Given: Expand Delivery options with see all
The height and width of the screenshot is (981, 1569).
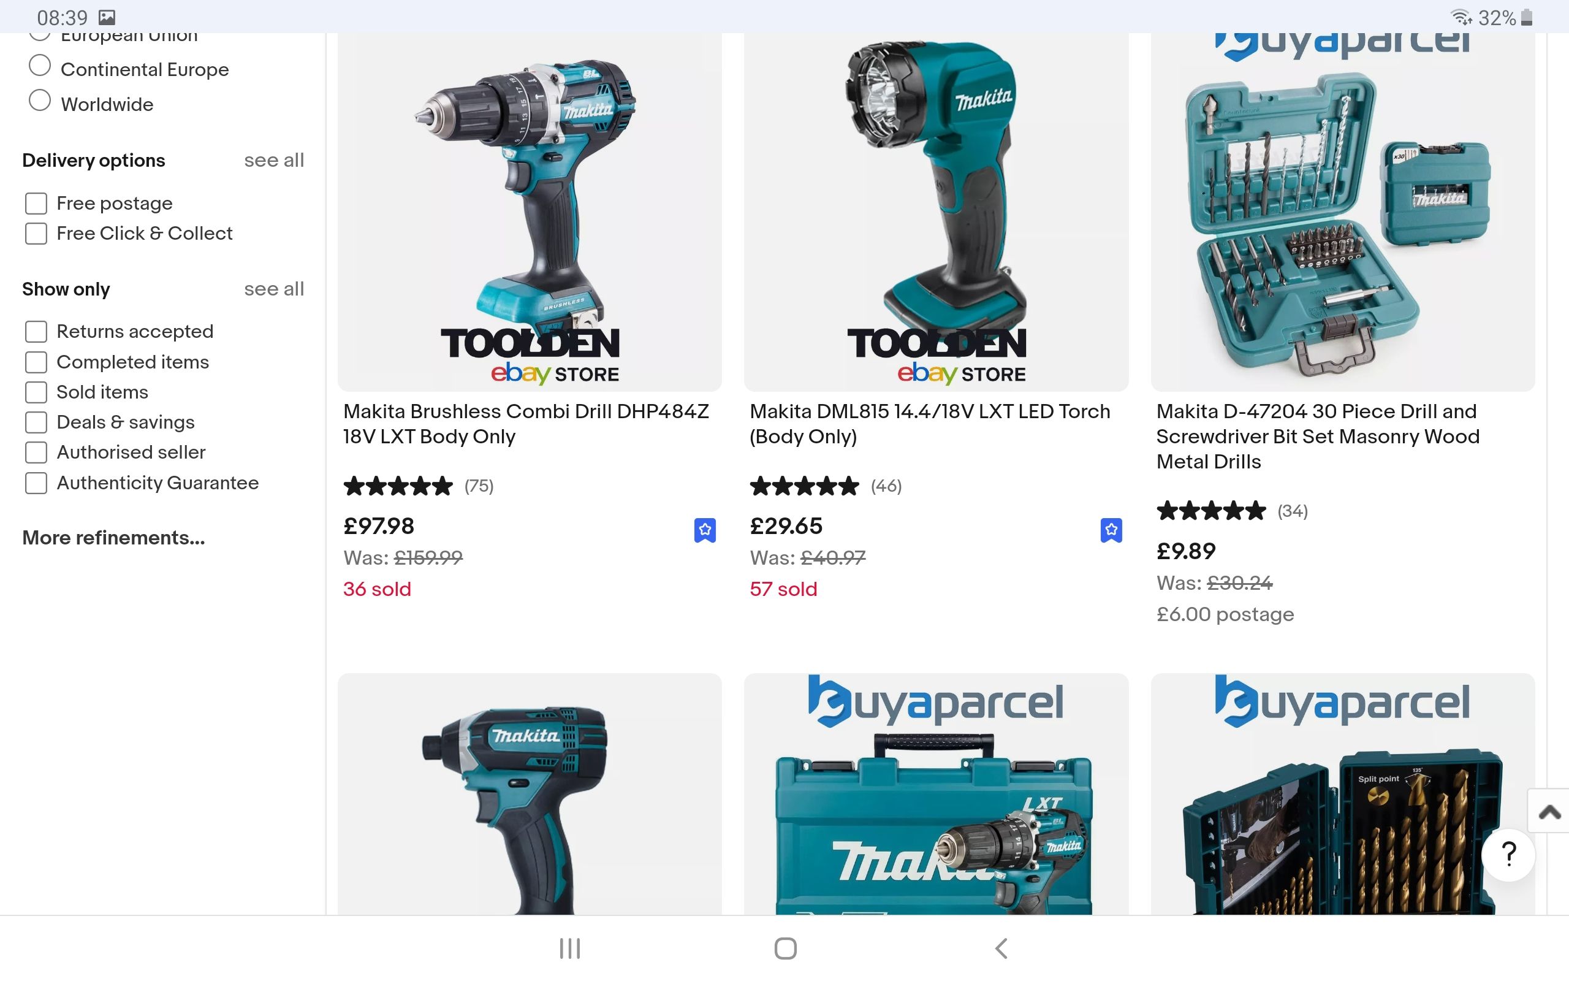Looking at the screenshot, I should (x=273, y=160).
